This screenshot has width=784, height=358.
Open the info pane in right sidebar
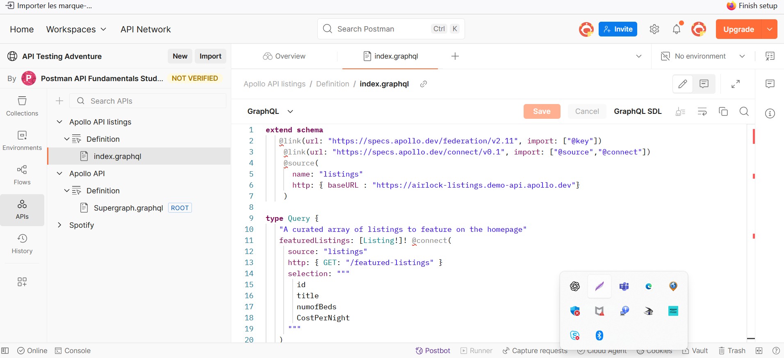(770, 113)
